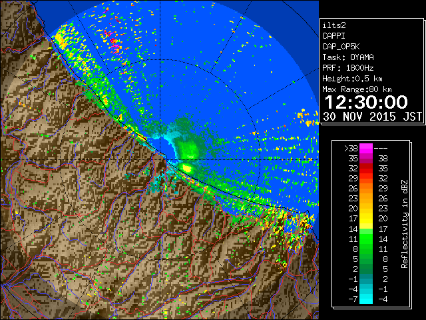The width and height of the screenshot is (426, 320).
Task: Click the magenta >38 dBZ legend swatch
Action: [366, 149]
